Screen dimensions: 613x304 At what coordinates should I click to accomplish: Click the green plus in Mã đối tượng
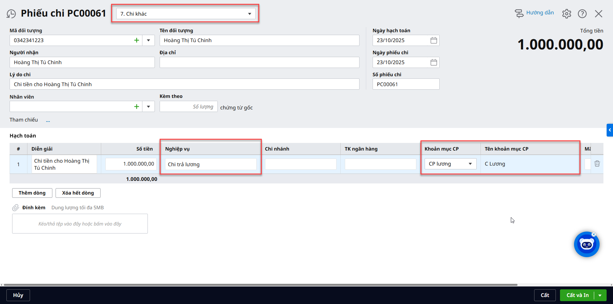click(x=137, y=41)
